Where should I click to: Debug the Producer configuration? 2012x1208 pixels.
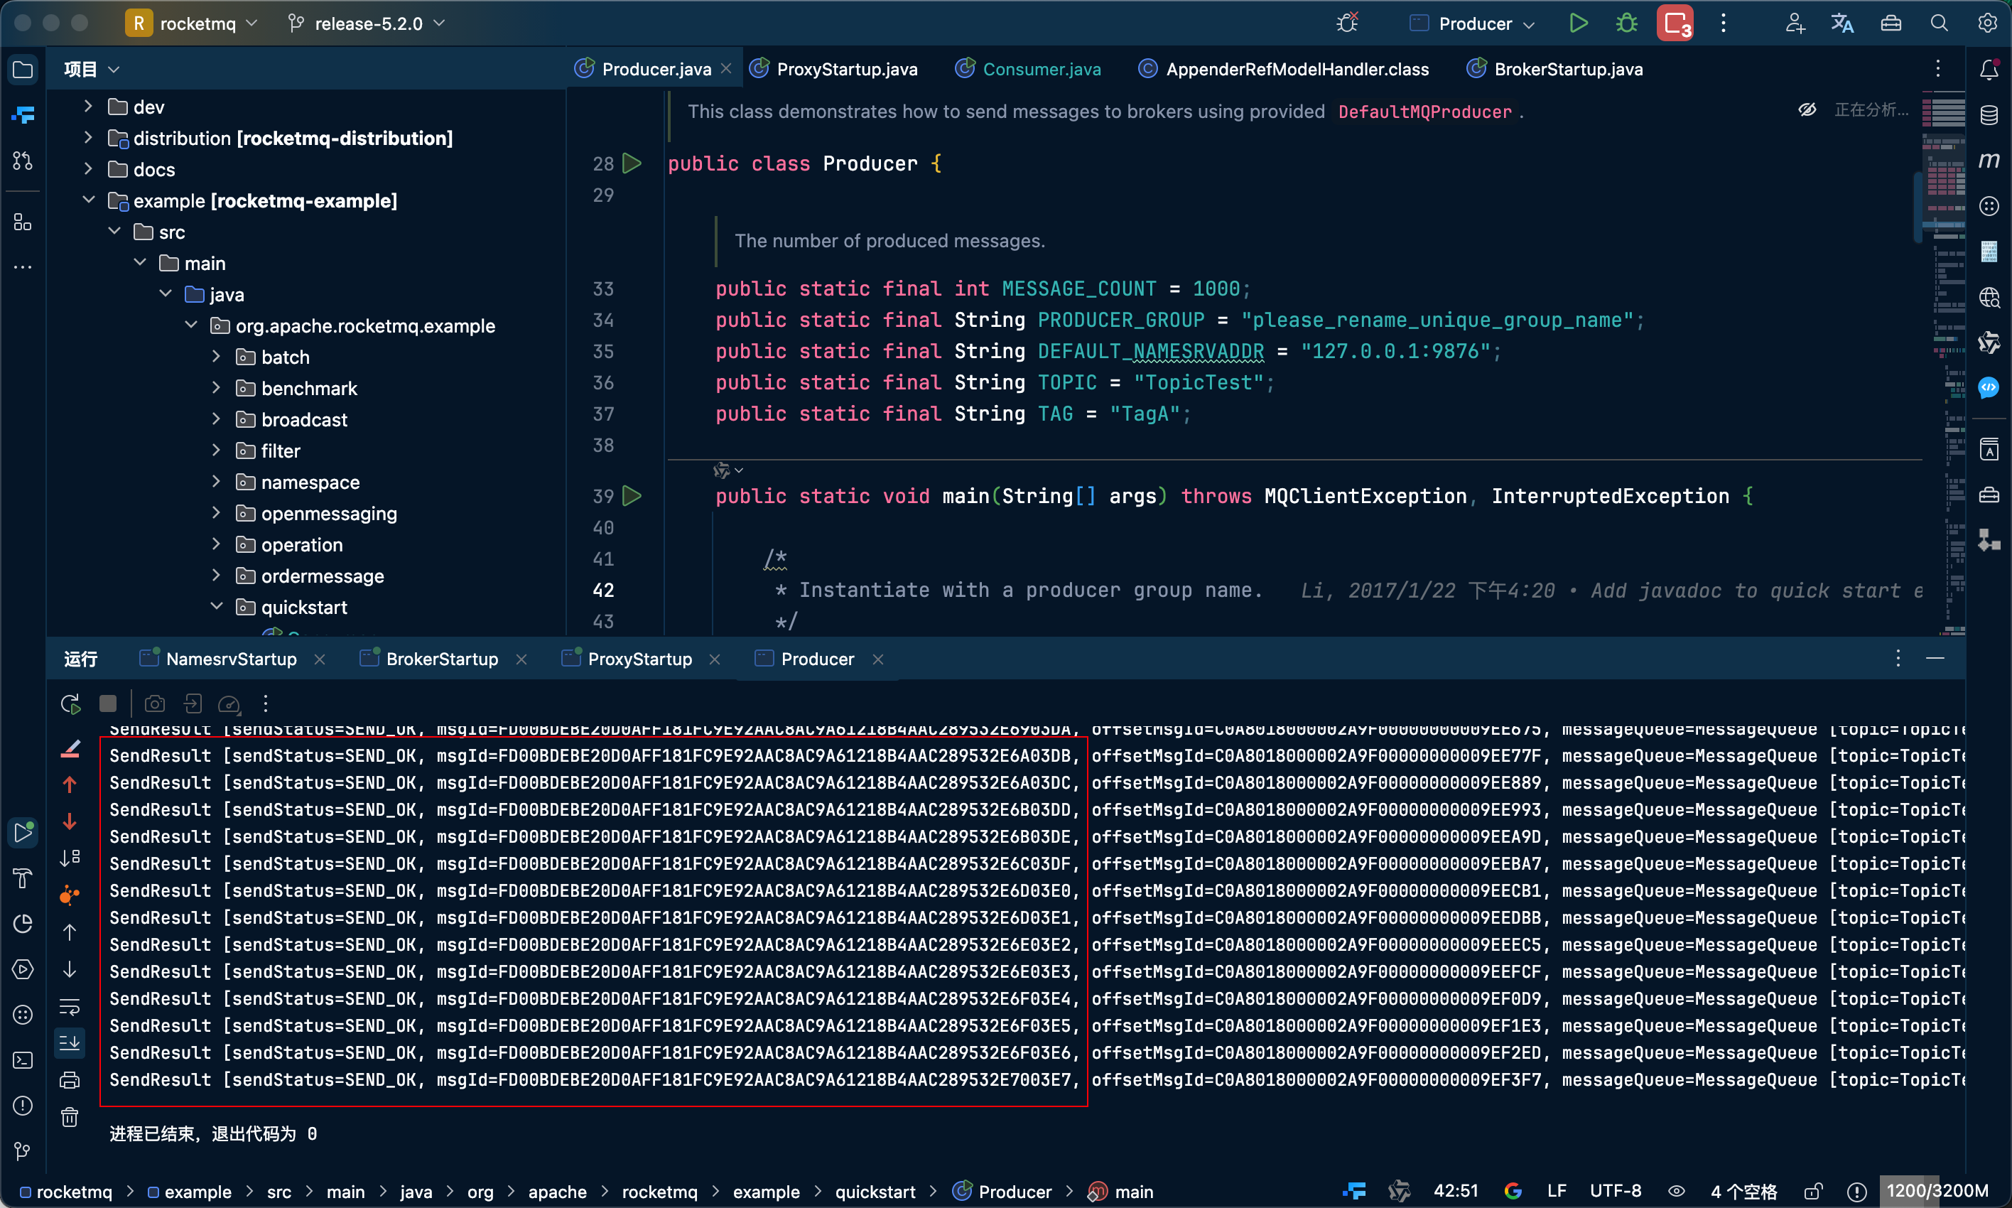[1626, 23]
